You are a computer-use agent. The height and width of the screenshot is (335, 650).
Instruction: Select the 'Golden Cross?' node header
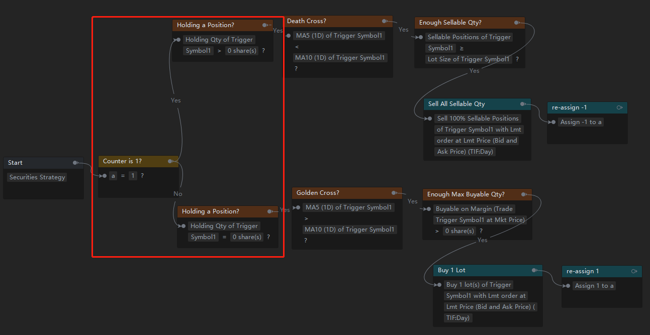click(347, 193)
